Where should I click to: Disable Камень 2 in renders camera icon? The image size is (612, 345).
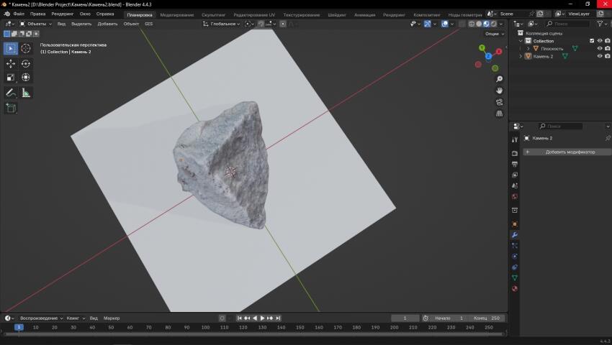[608, 56]
